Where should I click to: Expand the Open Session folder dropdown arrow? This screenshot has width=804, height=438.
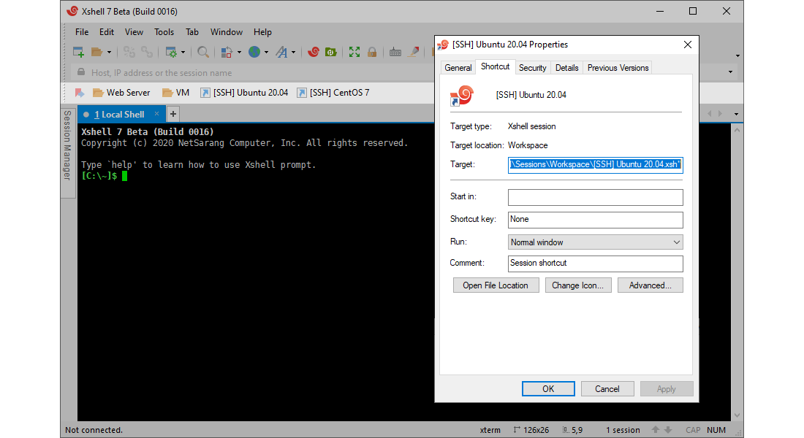pyautogui.click(x=109, y=53)
